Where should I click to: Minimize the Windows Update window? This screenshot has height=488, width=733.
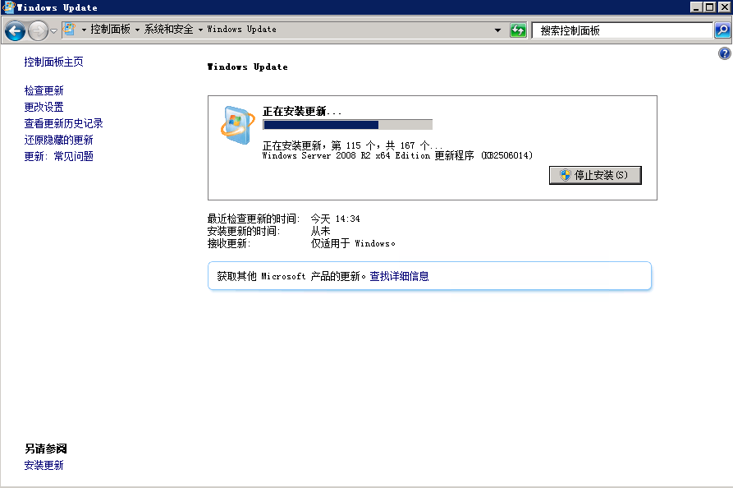[x=696, y=7]
